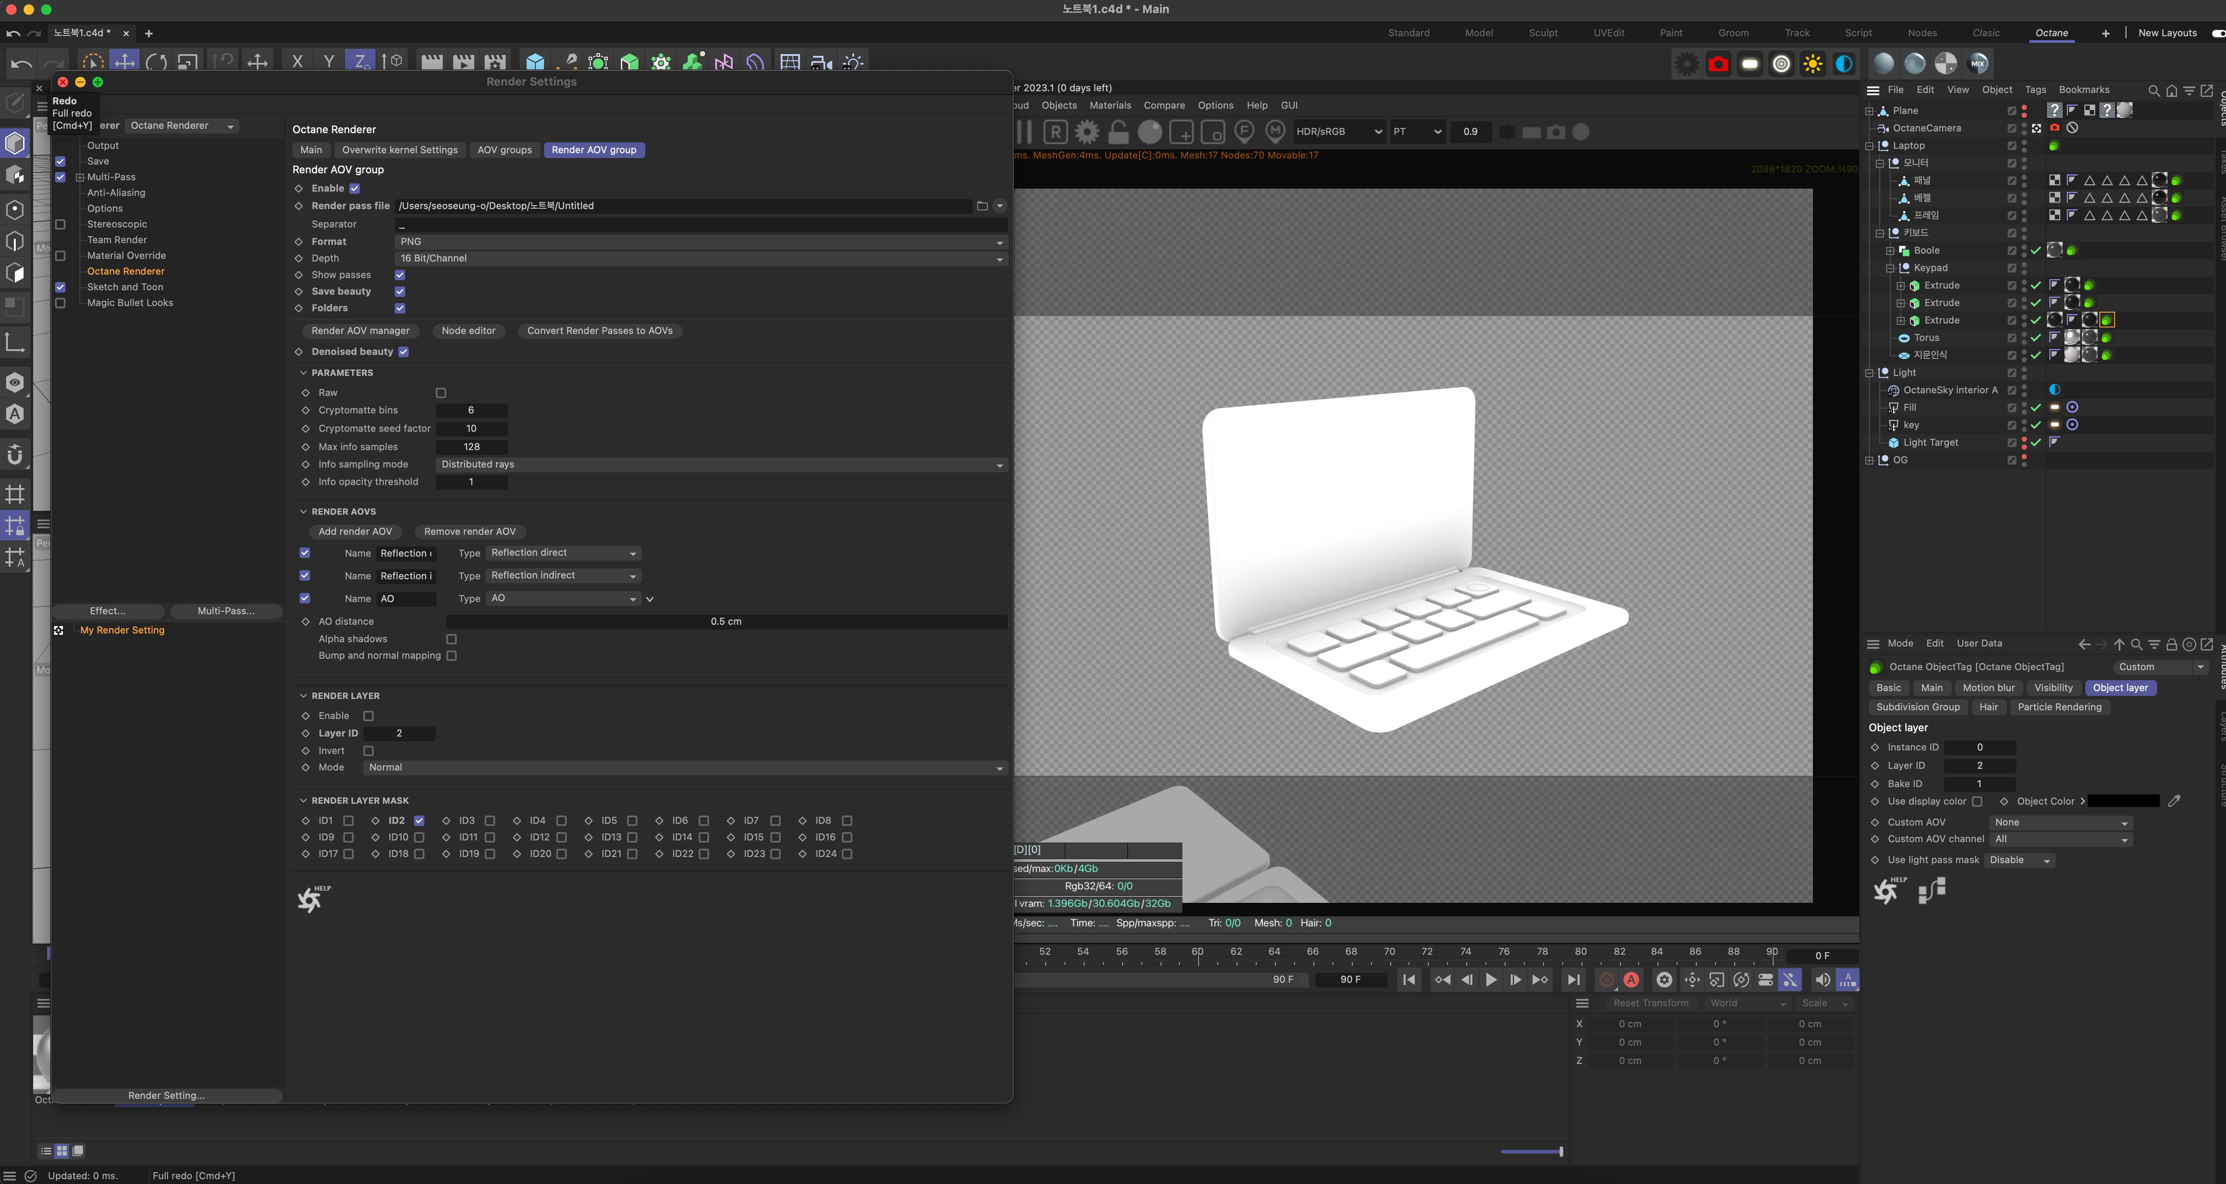Toggle Enable checkbox in Render AOV group

[354, 189]
